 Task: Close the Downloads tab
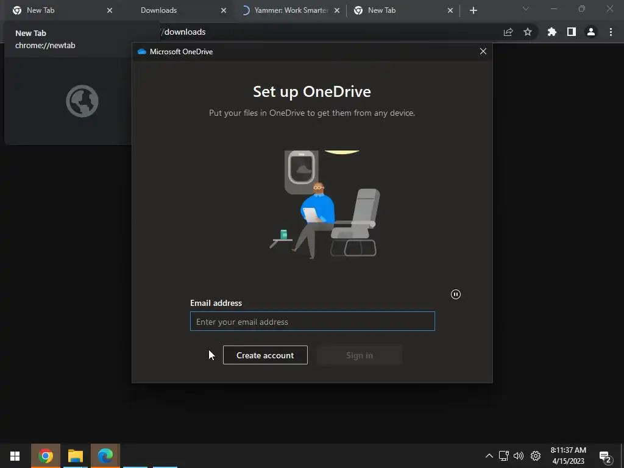pyautogui.click(x=224, y=10)
